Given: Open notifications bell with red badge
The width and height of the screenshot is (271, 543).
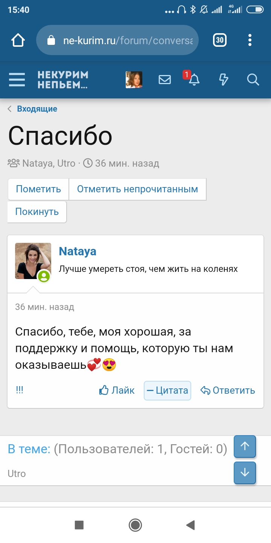Looking at the screenshot, I should [193, 79].
